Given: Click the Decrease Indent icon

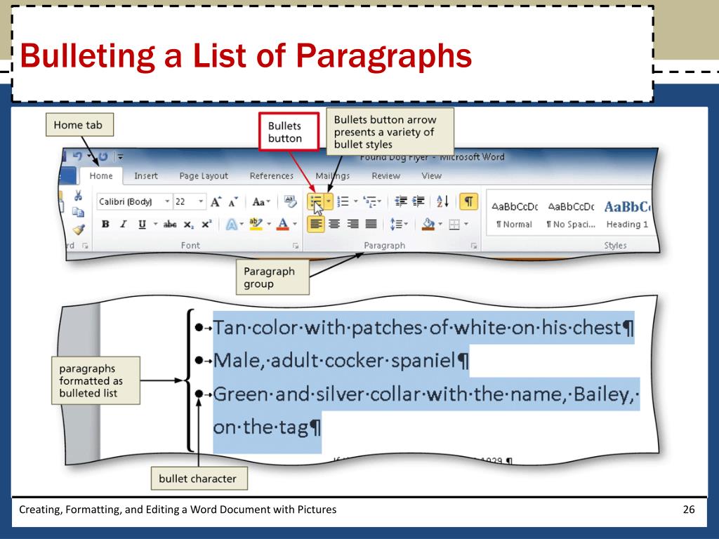Looking at the screenshot, I should (401, 201).
